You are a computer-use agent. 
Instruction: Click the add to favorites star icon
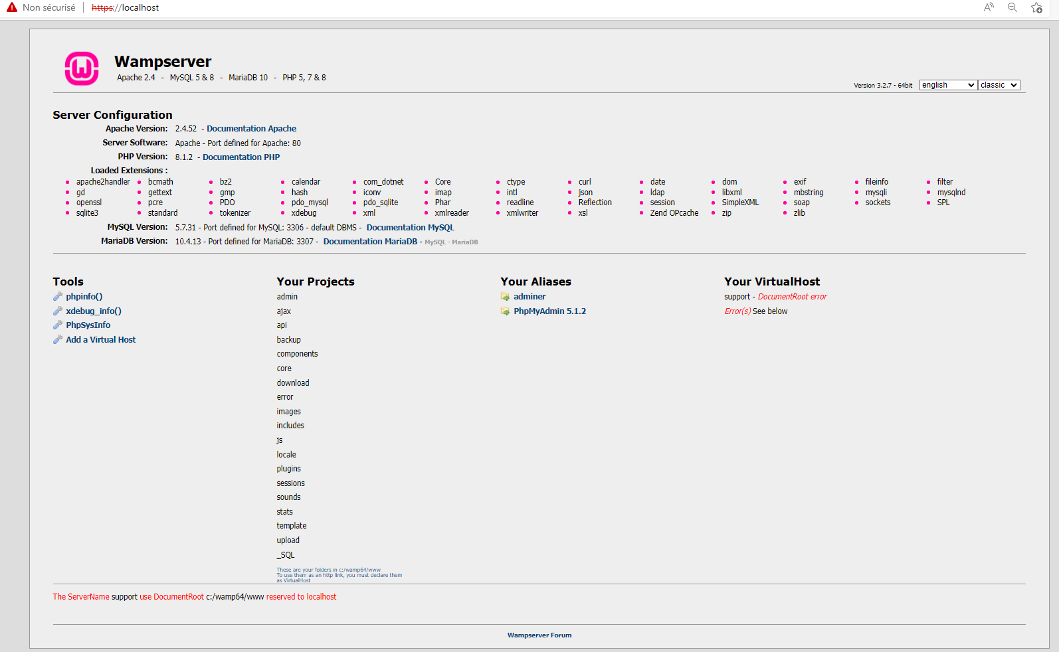coord(1036,7)
